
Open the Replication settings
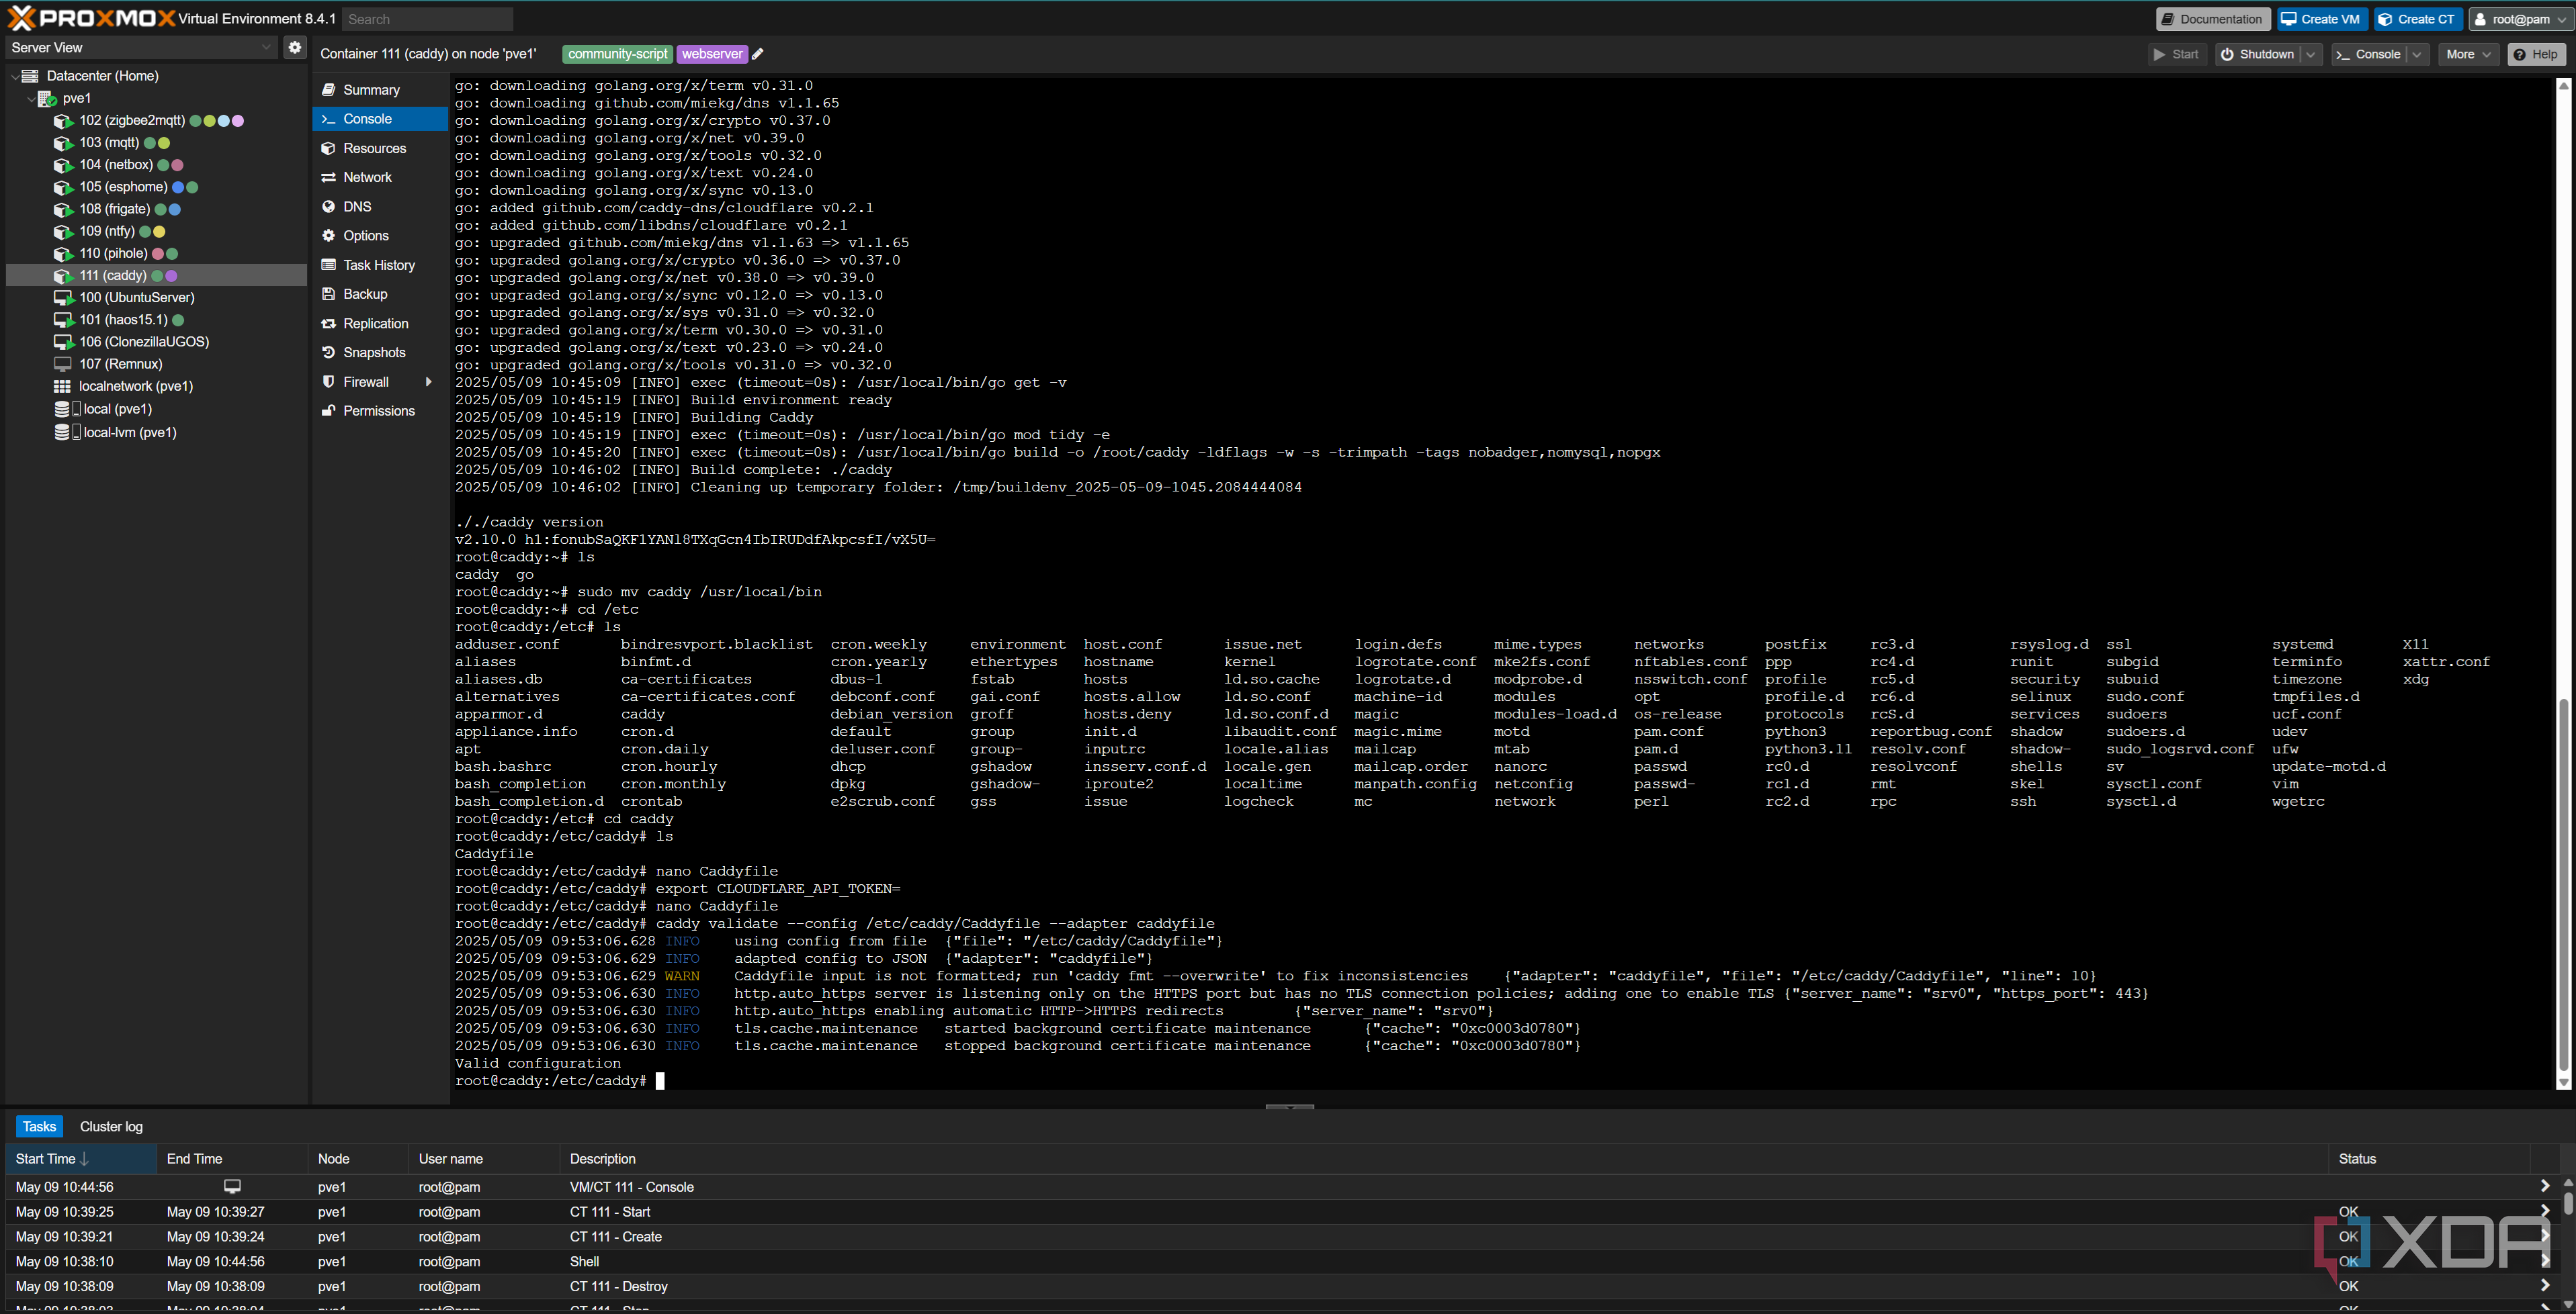click(375, 324)
